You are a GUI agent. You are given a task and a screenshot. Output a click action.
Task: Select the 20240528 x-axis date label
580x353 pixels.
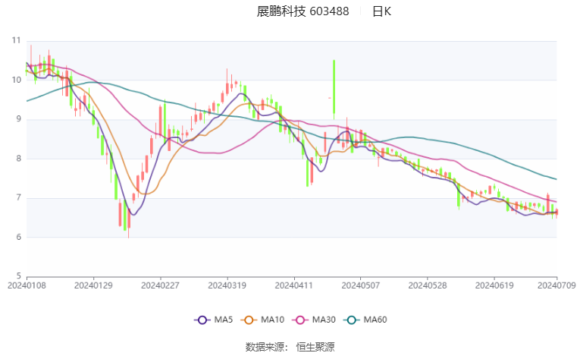point(428,285)
